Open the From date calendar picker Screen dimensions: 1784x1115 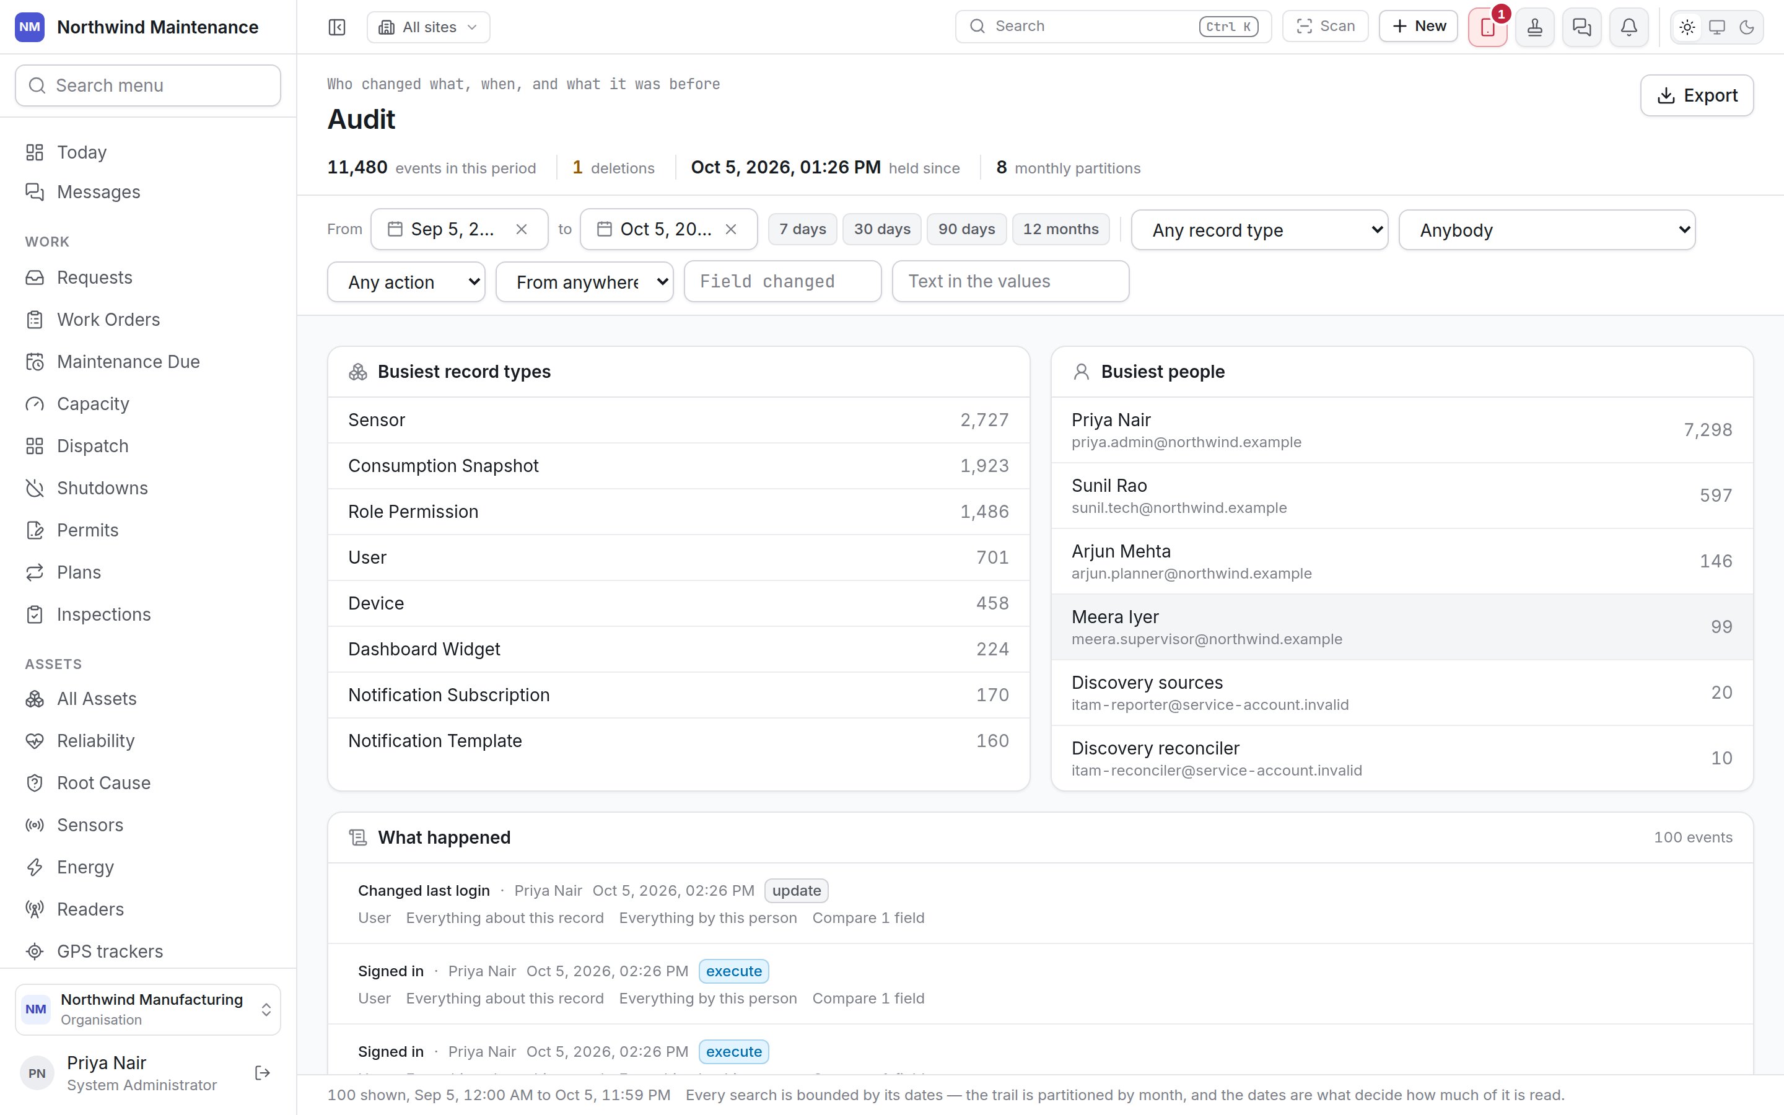click(x=395, y=229)
